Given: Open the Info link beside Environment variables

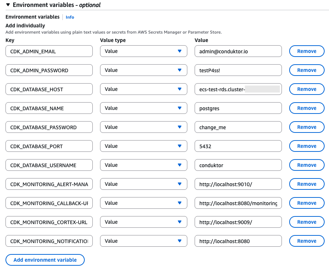Looking at the screenshot, I should pyautogui.click(x=70, y=17).
